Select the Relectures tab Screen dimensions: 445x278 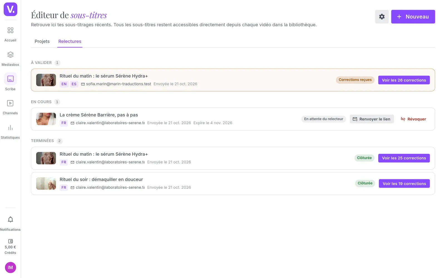coord(70,41)
